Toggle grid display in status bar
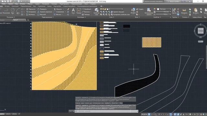Image resolution: width=207 pixels, height=116 pixels. pyautogui.click(x=149, y=114)
